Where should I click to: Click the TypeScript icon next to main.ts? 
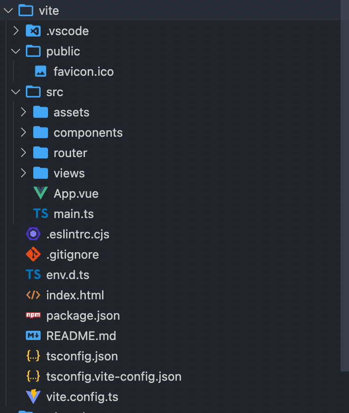point(41,213)
